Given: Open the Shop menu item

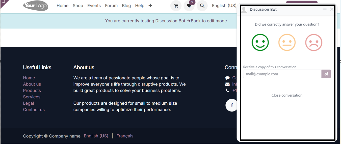Looking at the screenshot, I should [78, 6].
